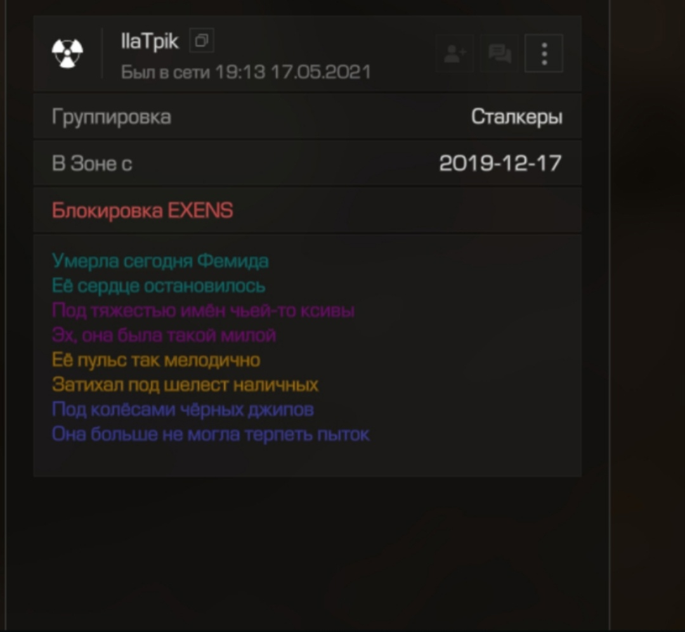Click the line Умерла сегодня Фемида

(x=160, y=261)
